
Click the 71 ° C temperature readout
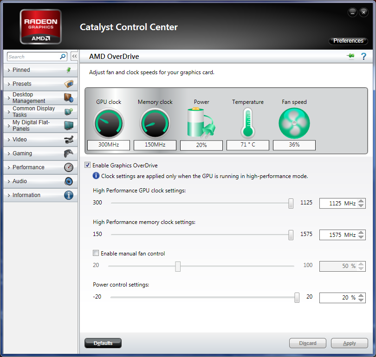pos(248,145)
